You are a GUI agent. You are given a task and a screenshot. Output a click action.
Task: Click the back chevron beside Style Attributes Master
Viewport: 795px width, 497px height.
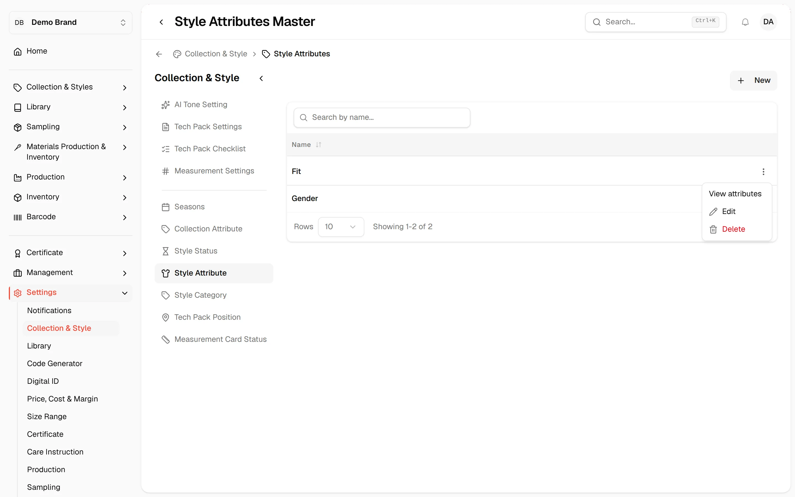click(161, 22)
